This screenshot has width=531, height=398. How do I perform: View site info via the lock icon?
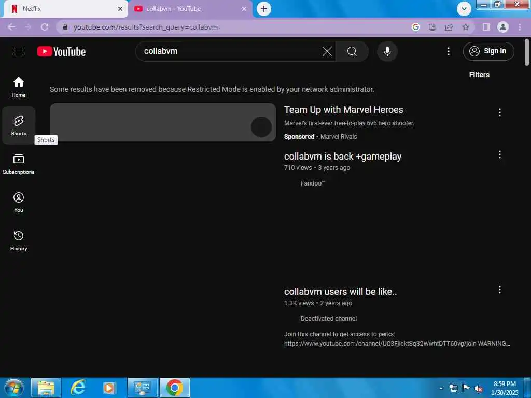(x=65, y=27)
